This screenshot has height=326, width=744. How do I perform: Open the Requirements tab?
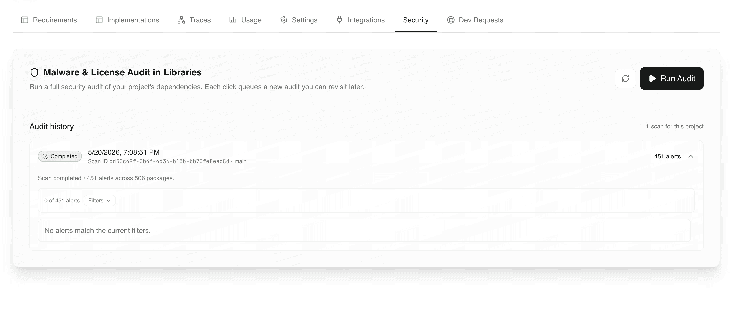tap(49, 20)
